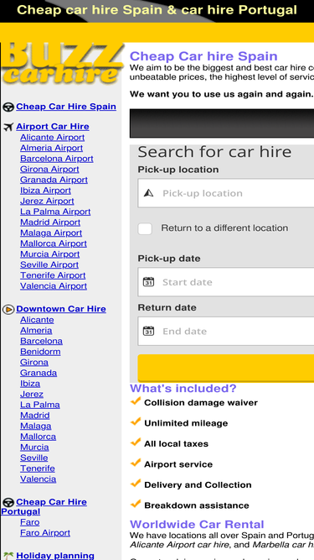This screenshot has width=314, height=560.
Task: Select the downtown Jerez link
Action: pyautogui.click(x=32, y=394)
